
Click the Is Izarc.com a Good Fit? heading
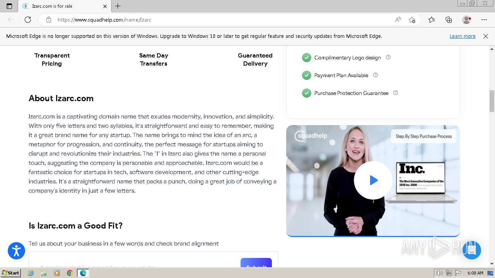pos(75,225)
